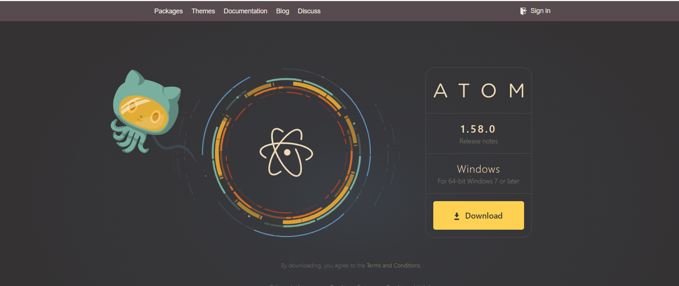Open the Release notes link

tap(478, 141)
